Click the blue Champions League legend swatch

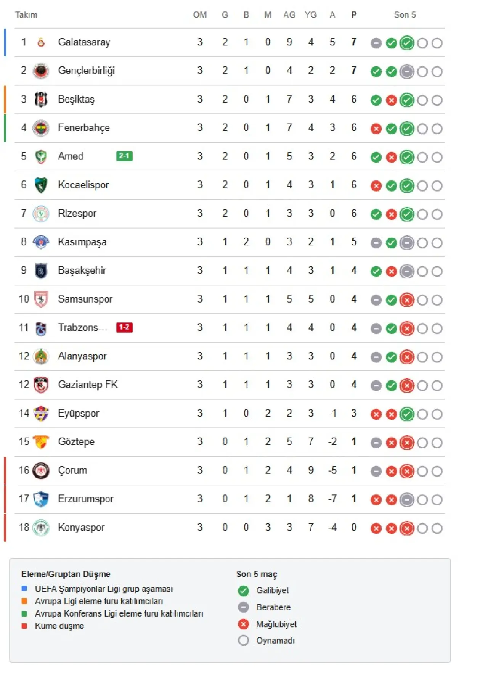click(24, 589)
